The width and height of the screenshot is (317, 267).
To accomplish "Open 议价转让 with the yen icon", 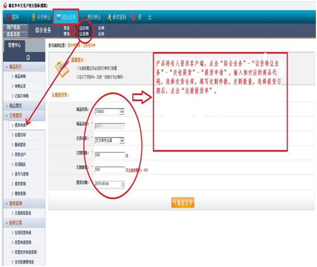I will click(34, 17).
